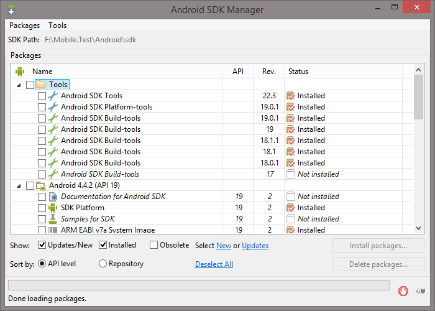Open the log window icon at bottom right

point(421,291)
